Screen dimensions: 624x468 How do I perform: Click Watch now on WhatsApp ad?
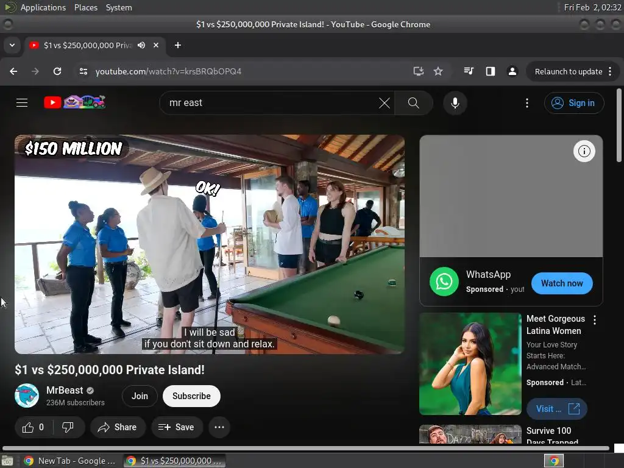[562, 283]
